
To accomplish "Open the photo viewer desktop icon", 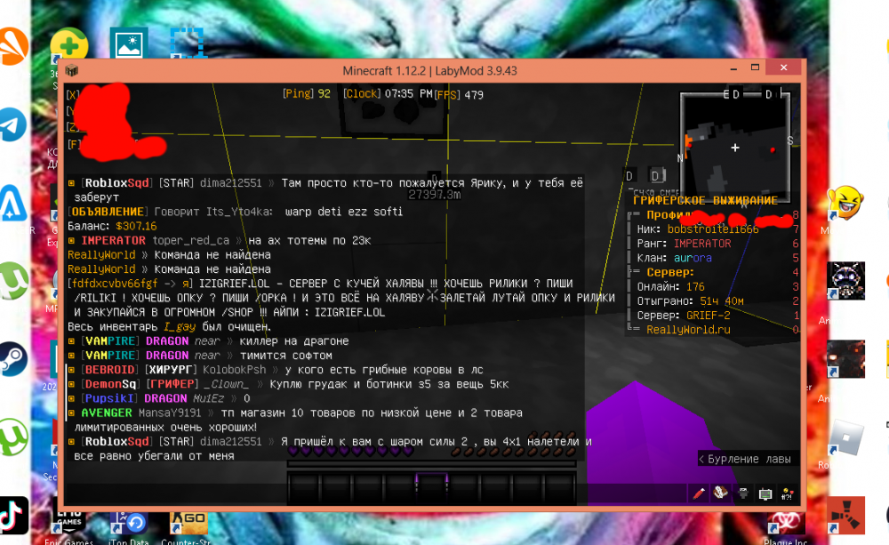I will pos(129,43).
